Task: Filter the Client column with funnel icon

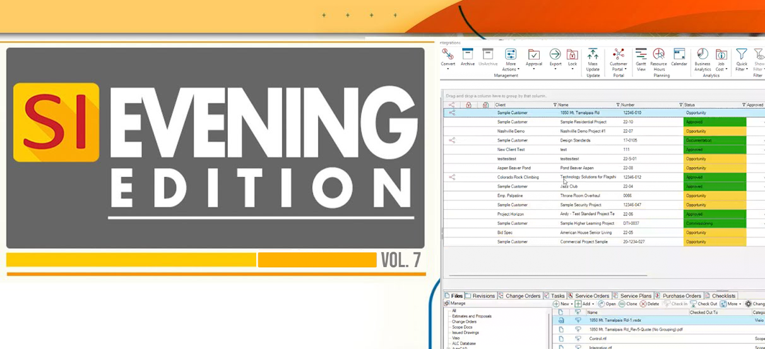Action: point(555,105)
